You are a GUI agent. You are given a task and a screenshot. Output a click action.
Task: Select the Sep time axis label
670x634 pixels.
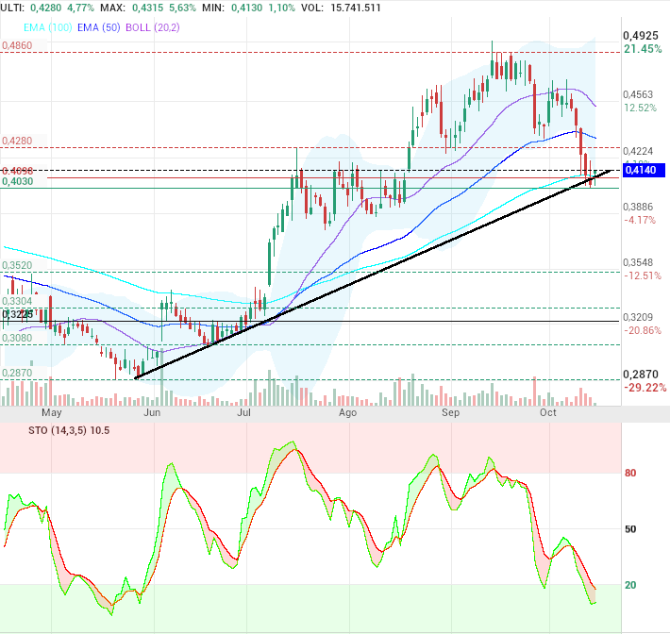(451, 413)
